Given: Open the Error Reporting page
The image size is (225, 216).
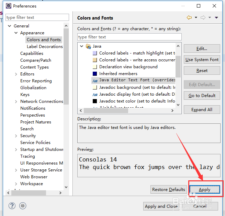Looking at the screenshot, I should 36,81.
